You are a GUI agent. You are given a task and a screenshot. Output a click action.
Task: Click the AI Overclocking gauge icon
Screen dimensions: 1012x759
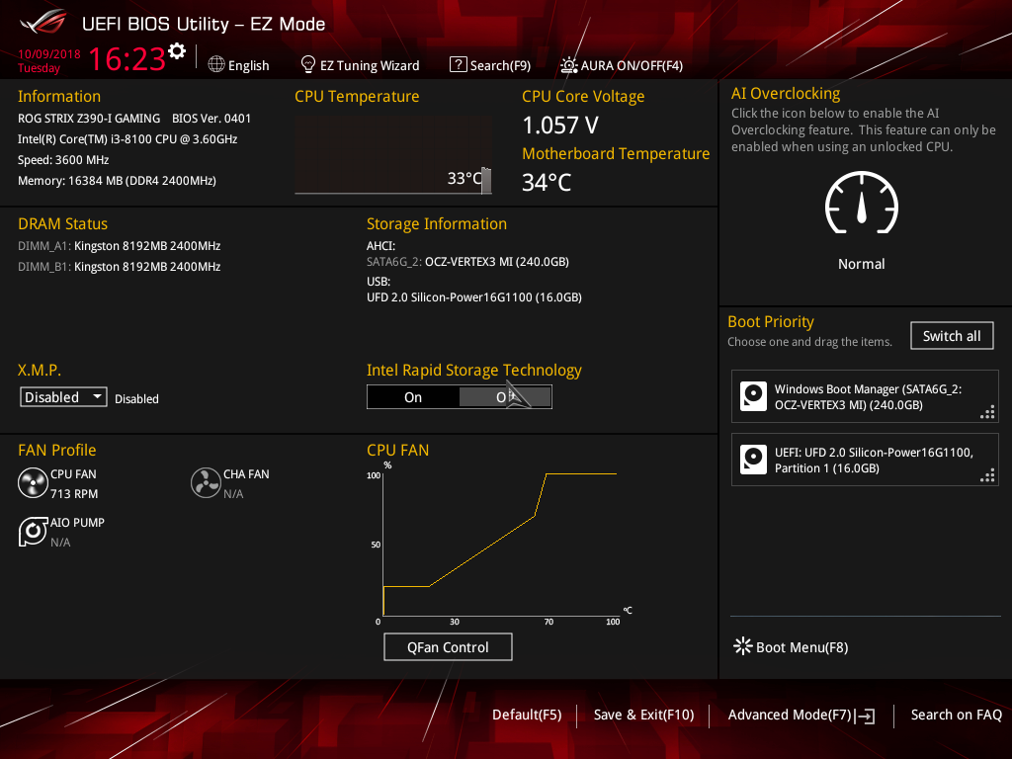click(x=861, y=205)
